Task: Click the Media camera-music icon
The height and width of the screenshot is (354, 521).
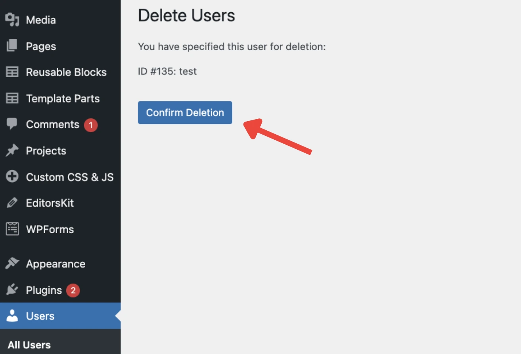Action: (12, 20)
